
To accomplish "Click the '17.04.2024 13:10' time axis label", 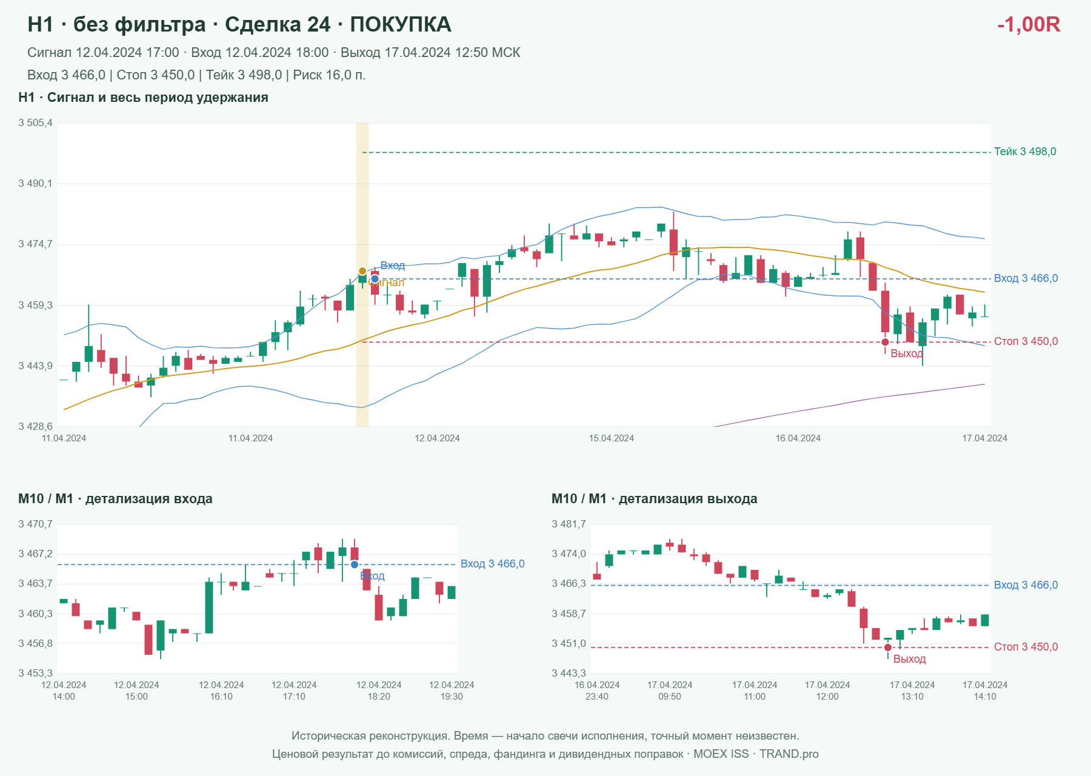I will click(912, 691).
